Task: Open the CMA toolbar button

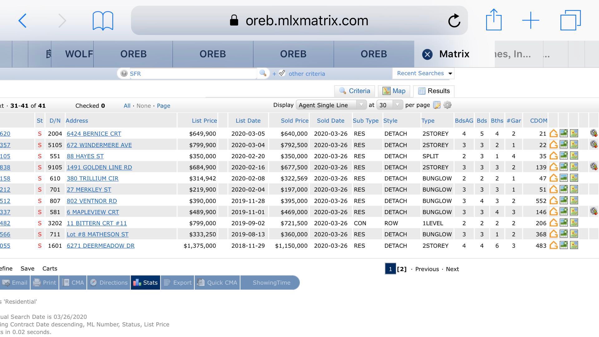Action: (x=73, y=282)
